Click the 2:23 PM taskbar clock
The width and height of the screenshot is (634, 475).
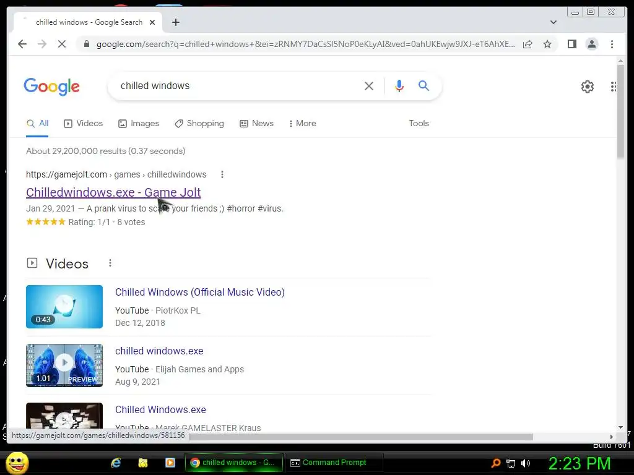coord(579,464)
